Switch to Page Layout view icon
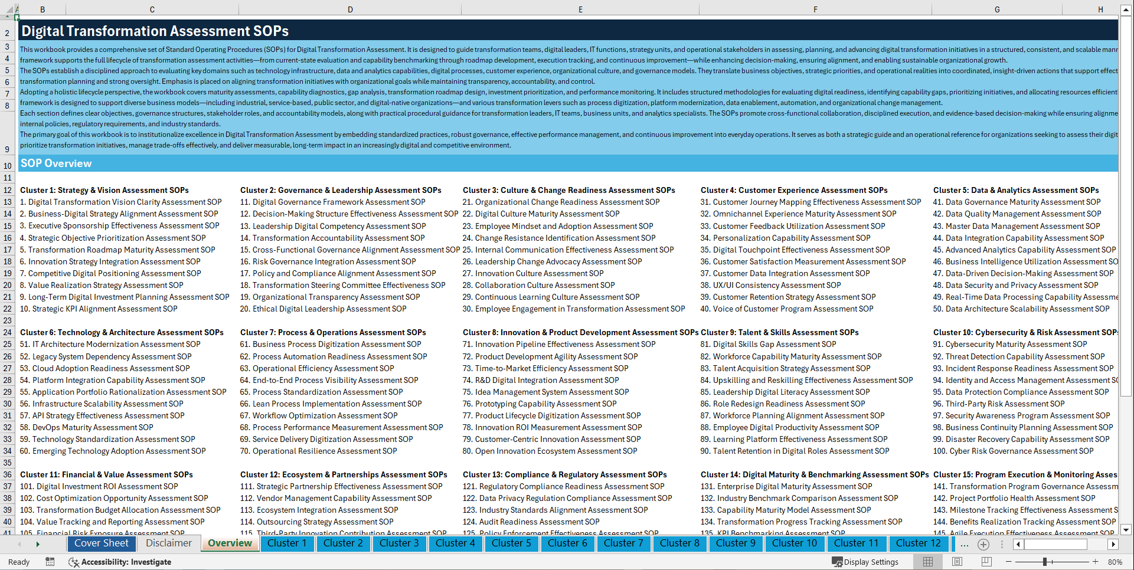1134x570 pixels. [957, 562]
